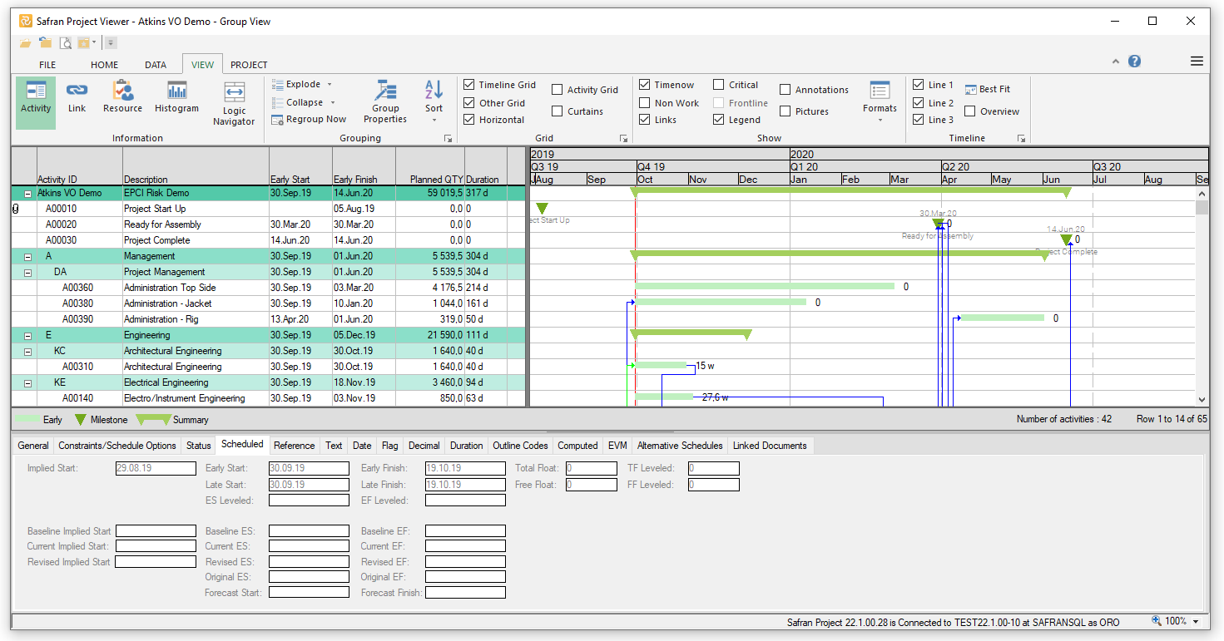Open the Collapse dropdown arrow
This screenshot has width=1224, height=641.
[x=333, y=103]
